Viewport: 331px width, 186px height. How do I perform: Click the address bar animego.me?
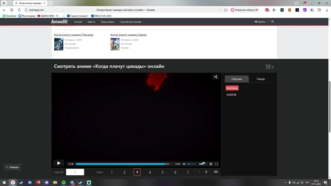36,10
